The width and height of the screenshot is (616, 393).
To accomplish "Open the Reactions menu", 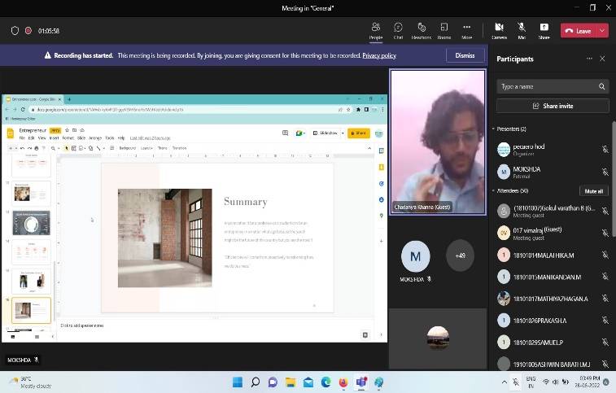I will point(421,30).
